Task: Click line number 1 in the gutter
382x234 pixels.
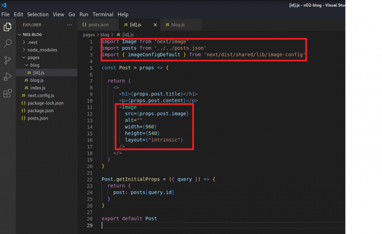Action: point(91,42)
